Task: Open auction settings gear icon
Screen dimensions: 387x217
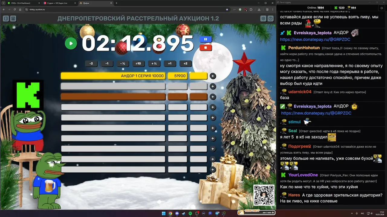Action: click(263, 19)
